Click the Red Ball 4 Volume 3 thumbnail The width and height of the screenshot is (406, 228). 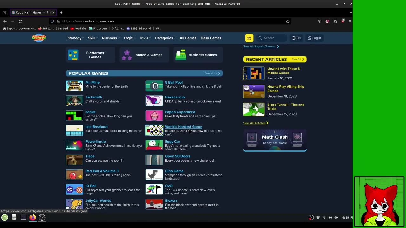[75, 174]
